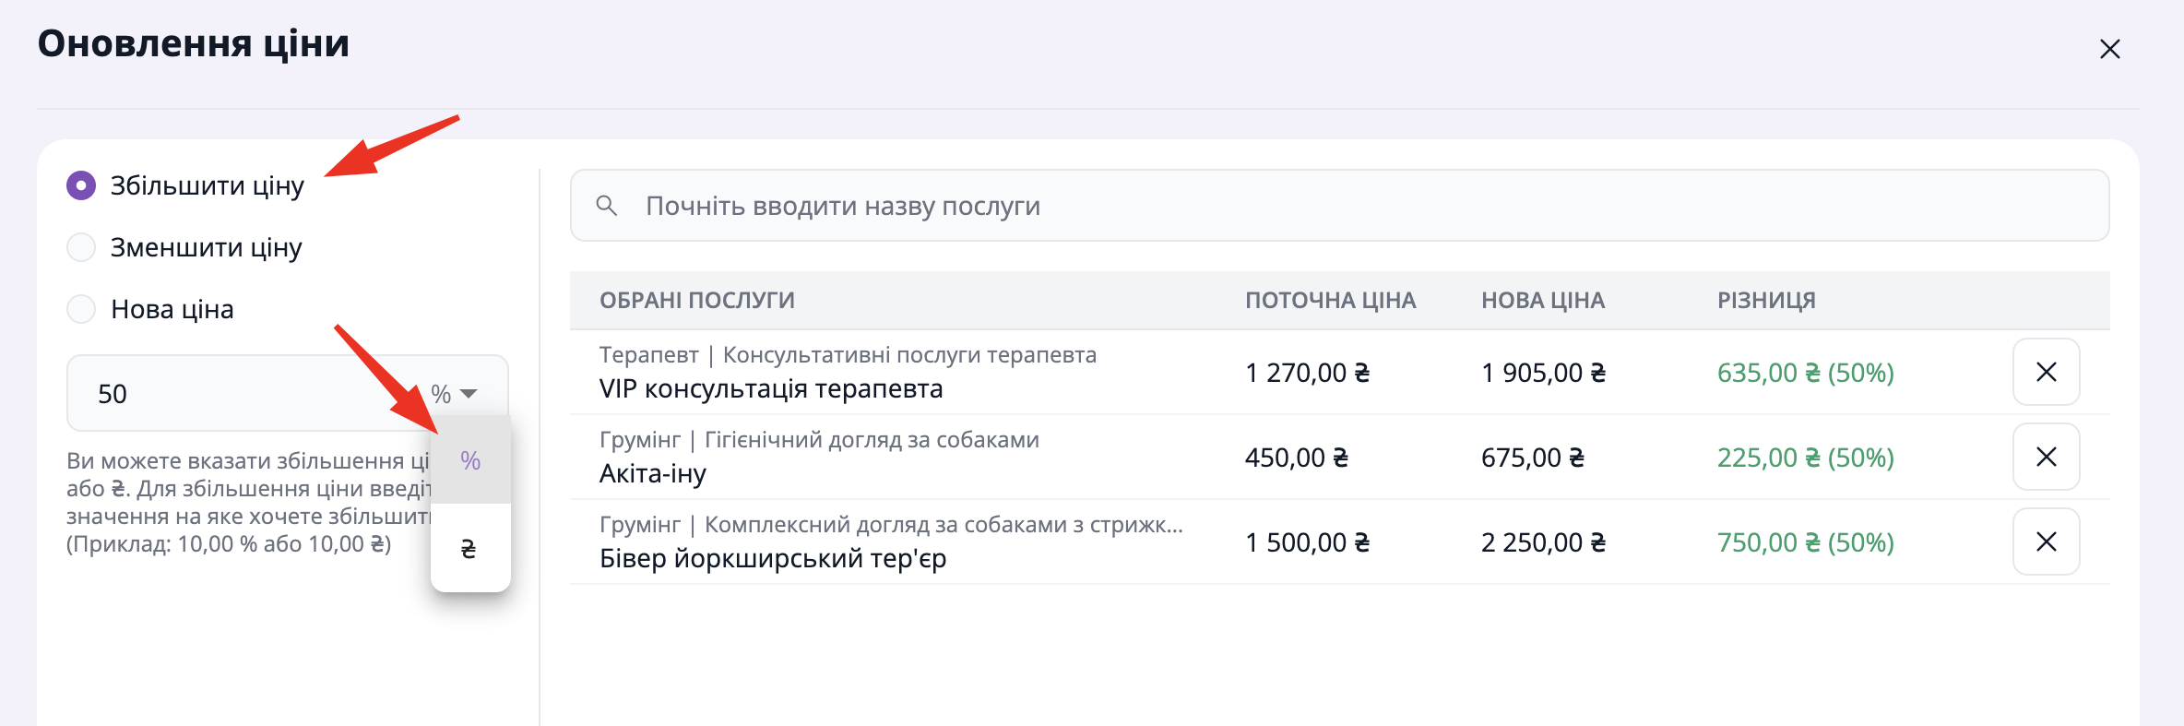Screen dimensions: 2184x726
Task: Select Зменшити ціну radio button
Action: tap(81, 247)
